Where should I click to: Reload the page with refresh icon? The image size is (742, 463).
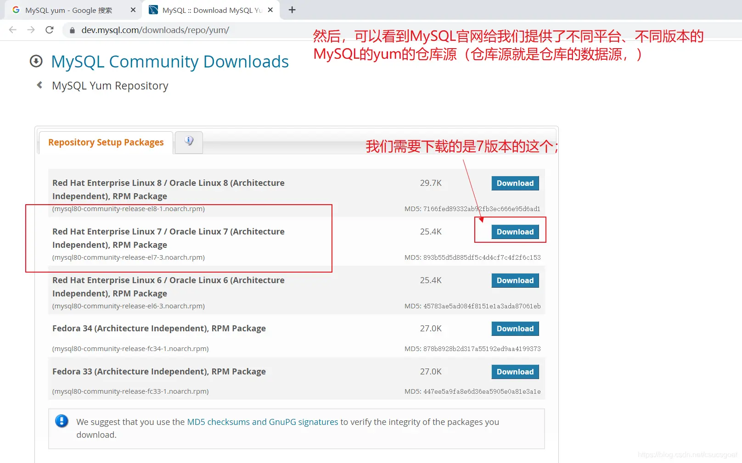pyautogui.click(x=50, y=30)
